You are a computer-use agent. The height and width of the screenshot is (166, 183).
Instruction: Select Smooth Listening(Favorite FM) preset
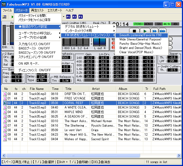[142, 35]
